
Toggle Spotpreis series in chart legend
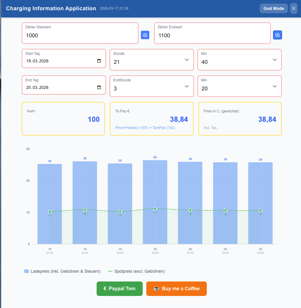coord(139,271)
